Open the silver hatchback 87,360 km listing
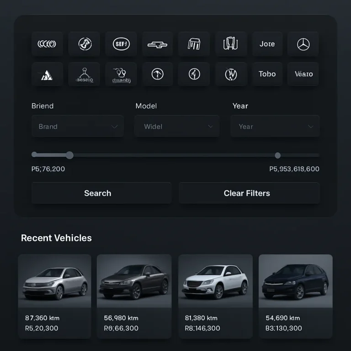Image resolution: width=351 pixels, height=351 pixels. pos(55,296)
